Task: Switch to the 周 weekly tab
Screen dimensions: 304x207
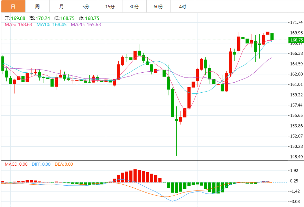Action: (x=37, y=7)
